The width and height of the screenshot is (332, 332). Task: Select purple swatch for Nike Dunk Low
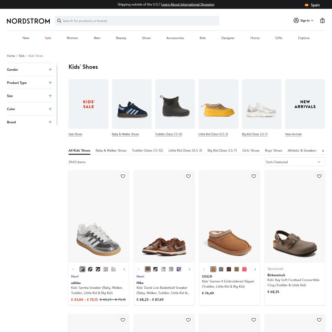(x=179, y=269)
